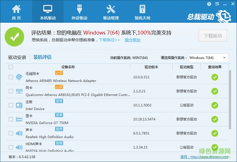
Task: Switch to 本机驱动 tab
Action: [48, 12]
